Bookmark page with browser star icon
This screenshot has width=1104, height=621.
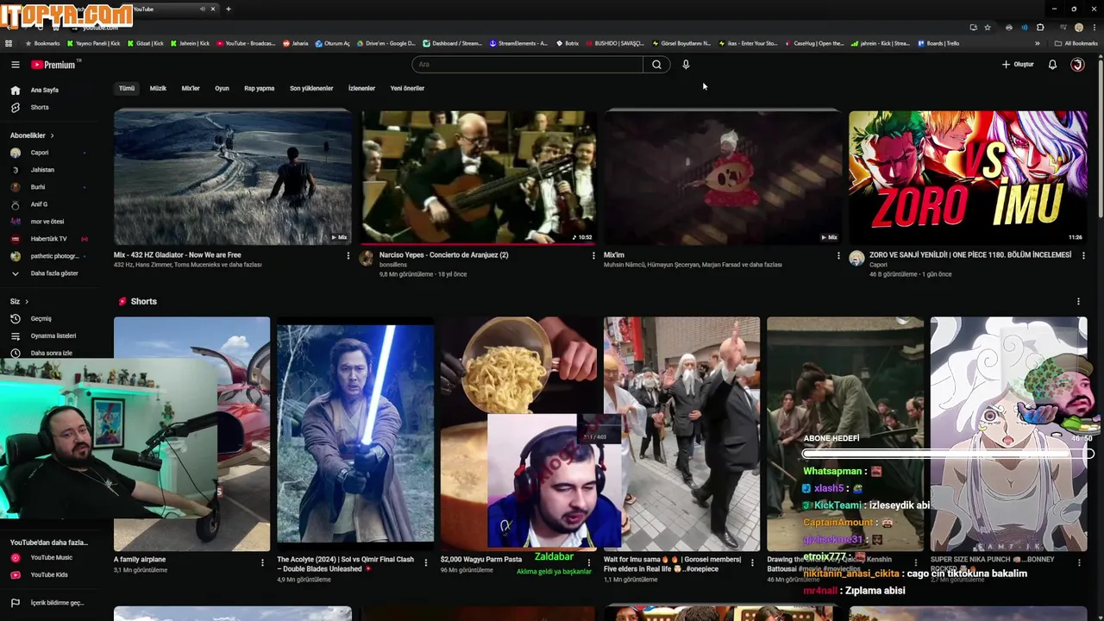pos(988,28)
